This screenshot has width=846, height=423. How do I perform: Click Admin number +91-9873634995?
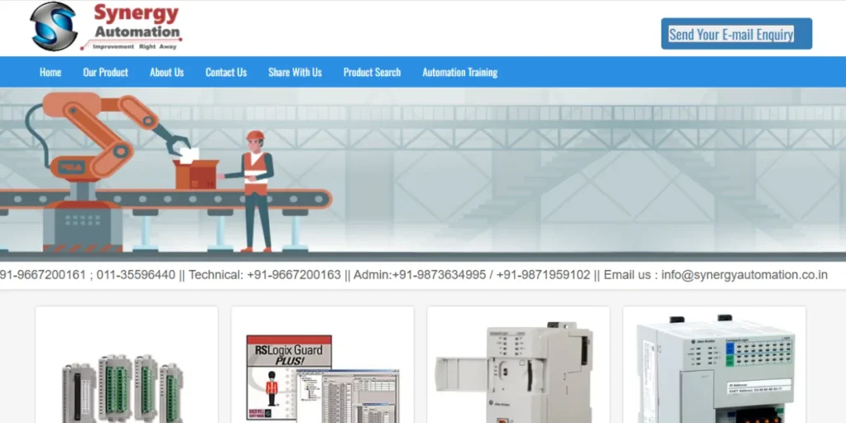[x=440, y=275]
